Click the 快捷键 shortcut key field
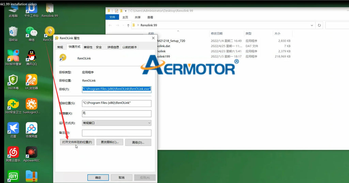Viewport: 349px width, 183px height. [117, 113]
